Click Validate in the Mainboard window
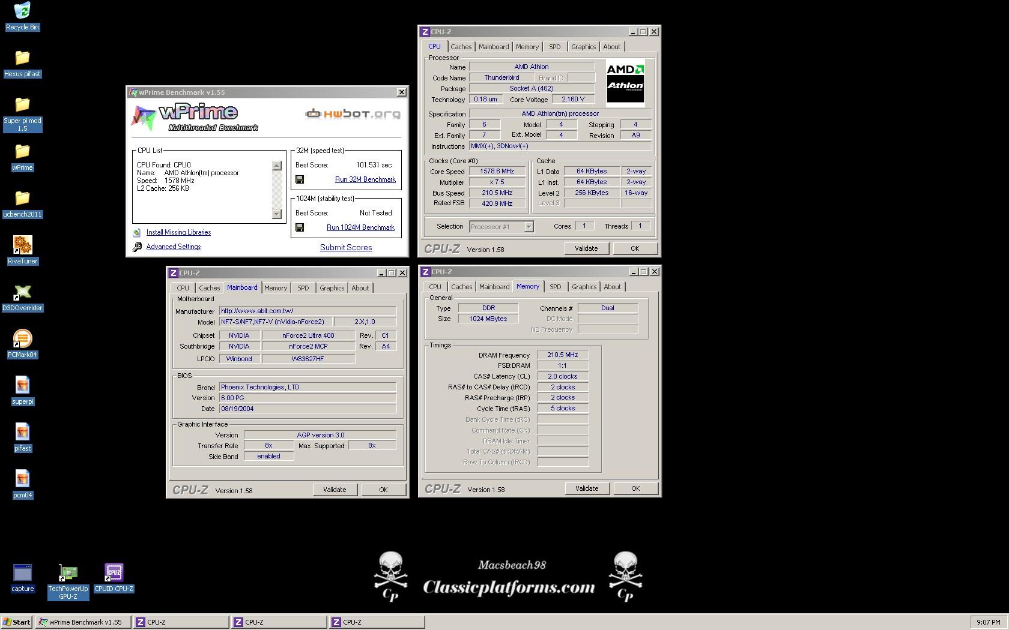Screen dimensions: 1009x630 pos(335,490)
